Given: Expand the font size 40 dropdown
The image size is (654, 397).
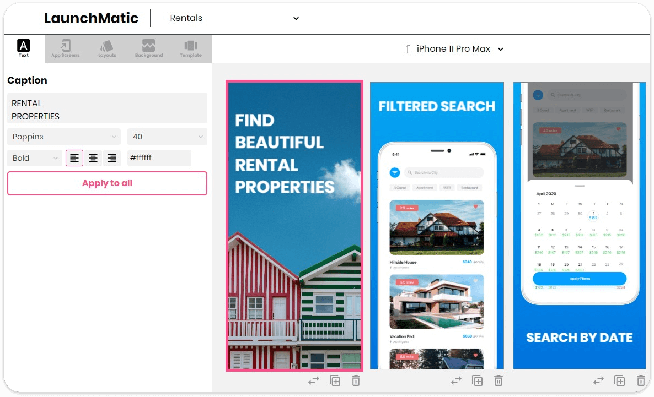Looking at the screenshot, I should click(167, 136).
